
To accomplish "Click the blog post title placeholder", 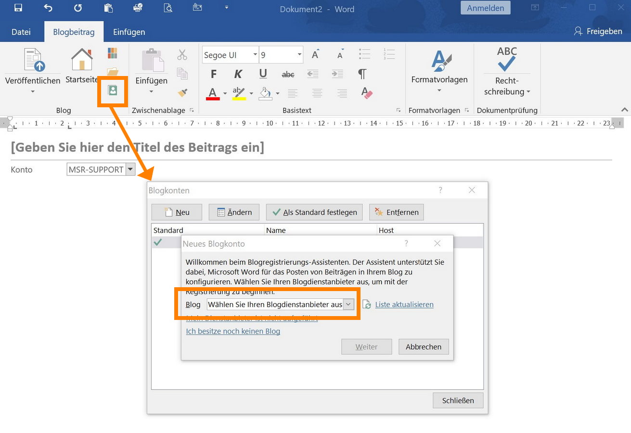I will (138, 147).
